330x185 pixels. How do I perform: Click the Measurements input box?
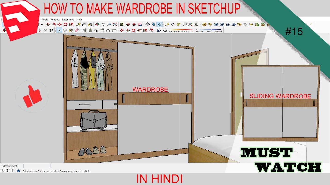point(37,166)
